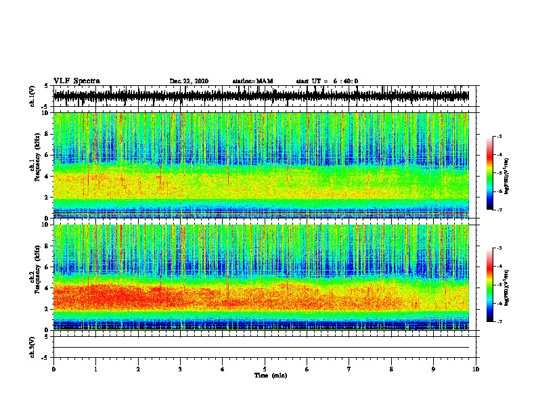The image size is (536, 414).
Task: Click the 'ch.1(V)' waveform axis label
Action: pyautogui.click(x=32, y=96)
